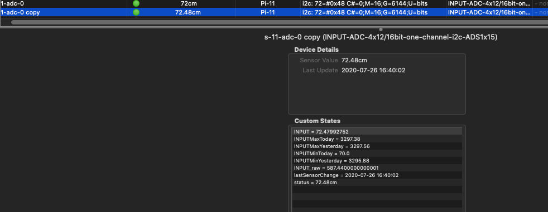Click Last Update 2020-07-26 16:40:02 value
Image resolution: width=548 pixels, height=212 pixels.
373,70
